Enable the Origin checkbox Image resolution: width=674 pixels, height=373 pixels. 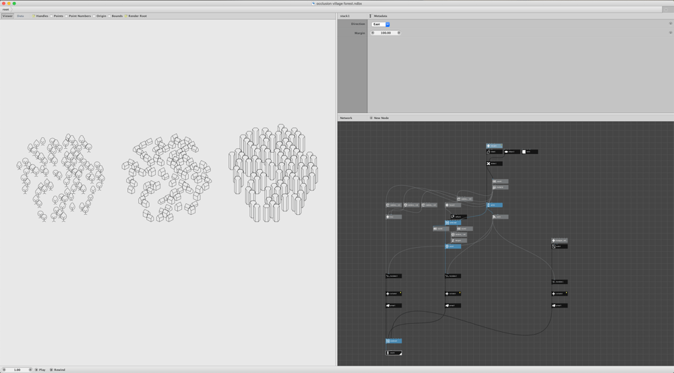94,16
